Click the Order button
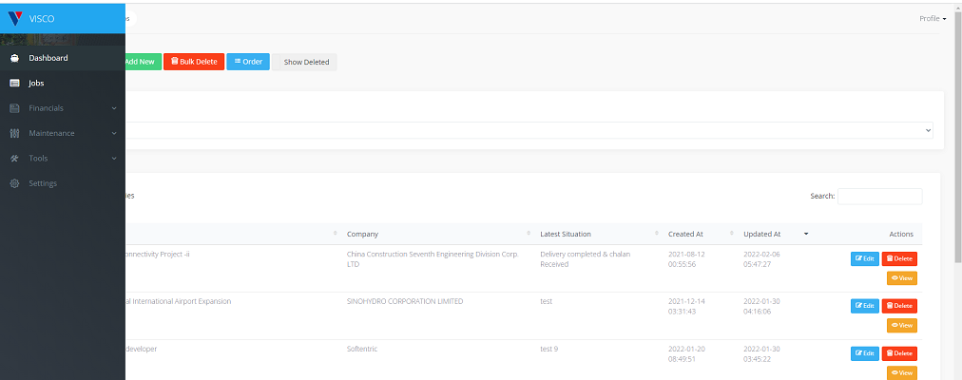 [248, 62]
